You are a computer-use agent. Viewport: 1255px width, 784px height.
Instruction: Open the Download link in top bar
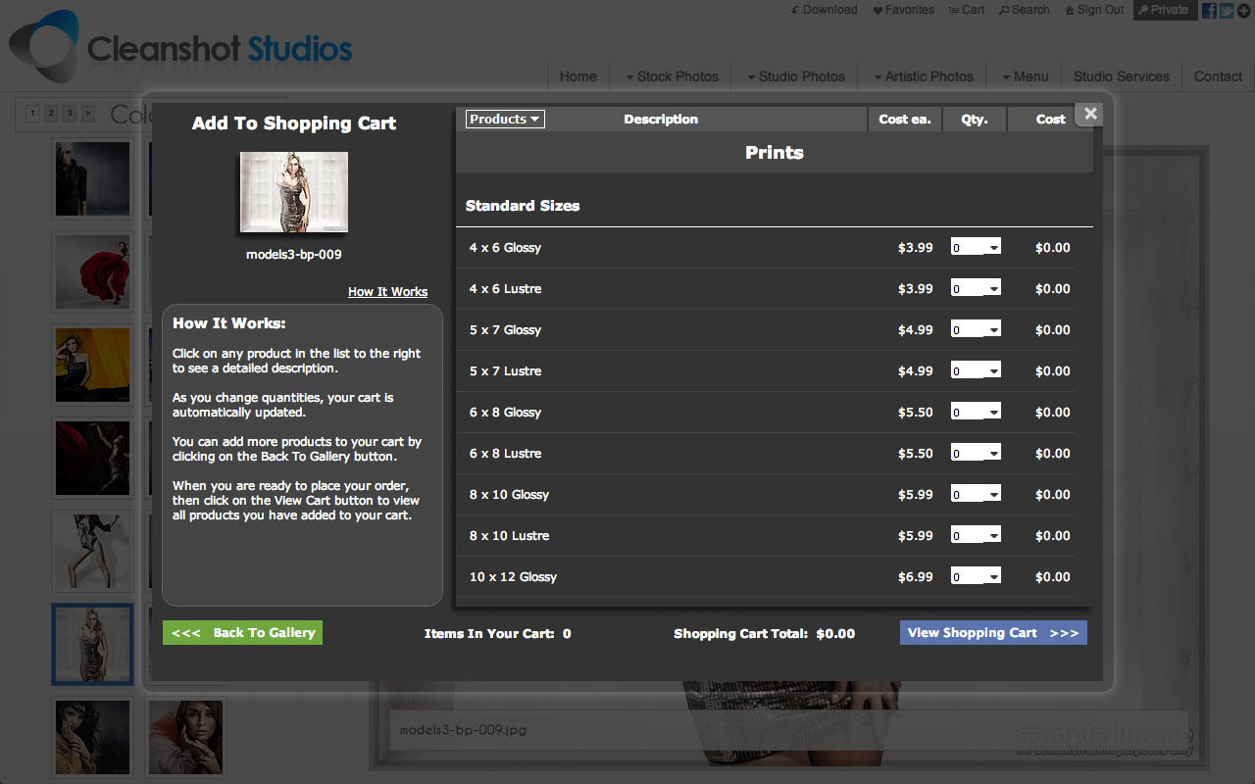[824, 10]
